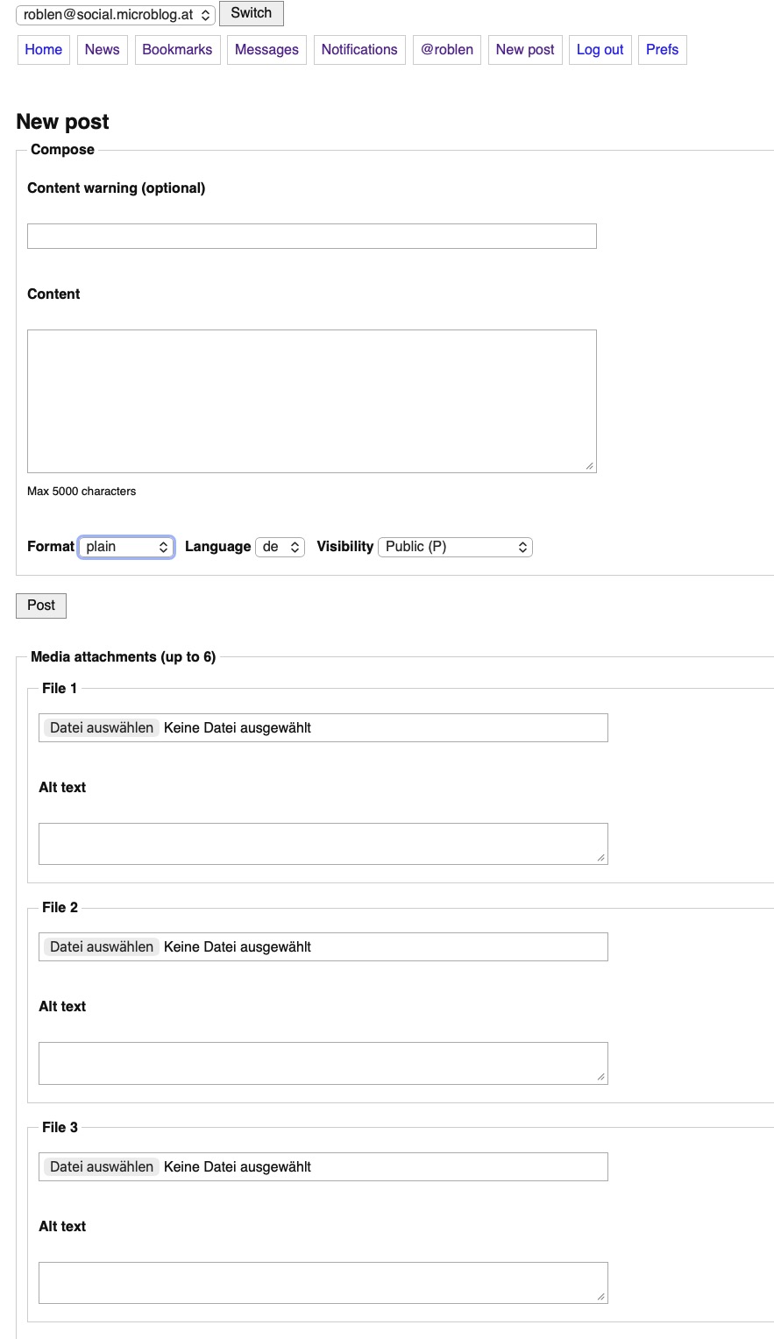Select a file for File 3
Viewport: 774px width, 1339px height.
(103, 1167)
